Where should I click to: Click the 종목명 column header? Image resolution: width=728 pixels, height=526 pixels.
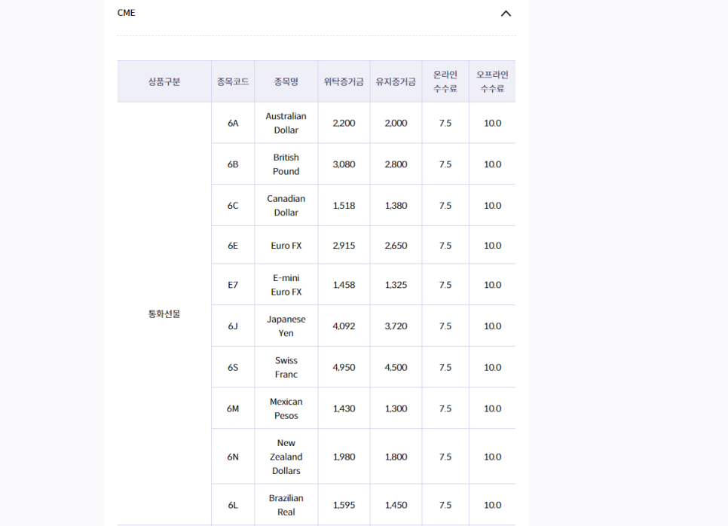(x=286, y=81)
